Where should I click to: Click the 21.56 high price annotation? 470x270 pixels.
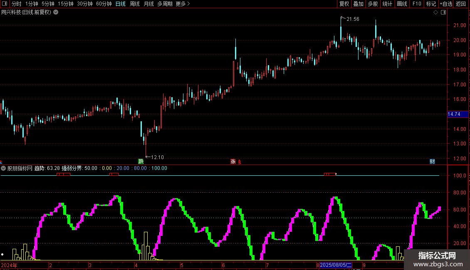click(x=353, y=19)
